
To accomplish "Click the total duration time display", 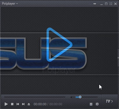I will click(56, 104).
